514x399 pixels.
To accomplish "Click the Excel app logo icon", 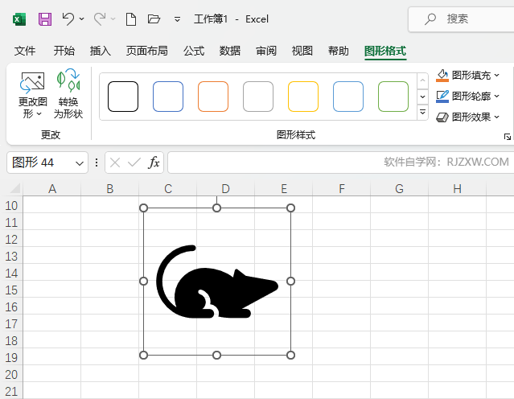I will point(19,19).
